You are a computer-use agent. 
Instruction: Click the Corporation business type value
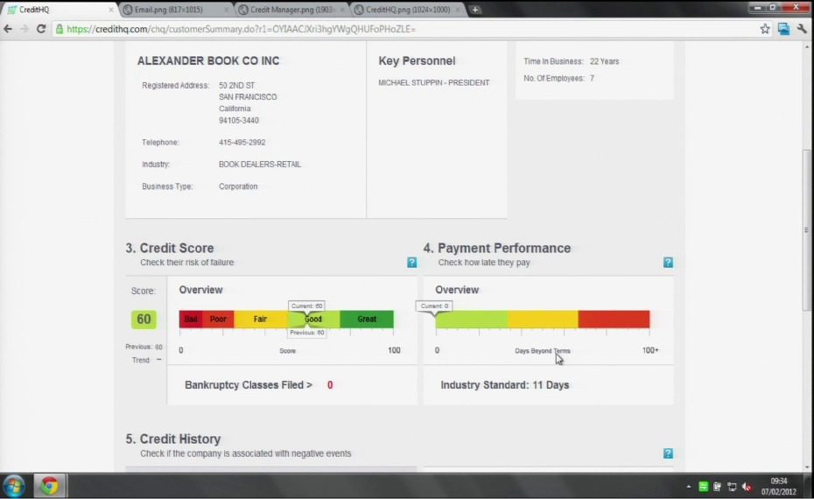coord(238,186)
